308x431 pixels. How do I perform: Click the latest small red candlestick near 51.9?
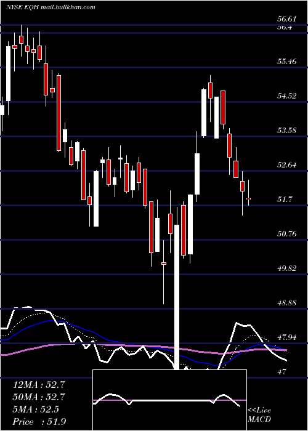[x=249, y=198]
